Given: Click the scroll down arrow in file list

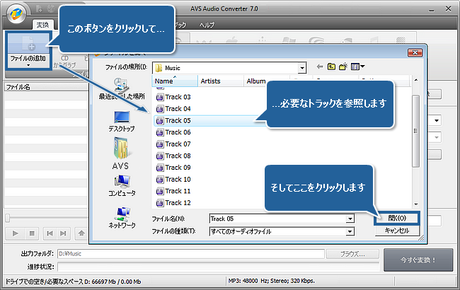Looking at the screenshot, I should coord(415,204).
